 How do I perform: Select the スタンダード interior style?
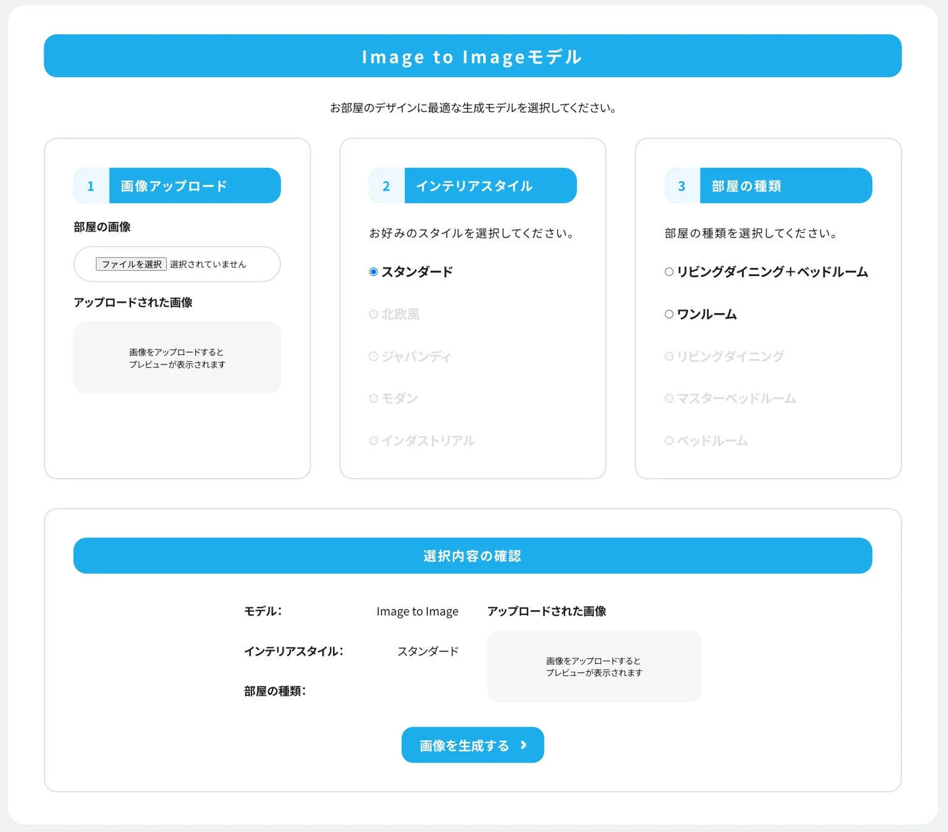point(374,271)
